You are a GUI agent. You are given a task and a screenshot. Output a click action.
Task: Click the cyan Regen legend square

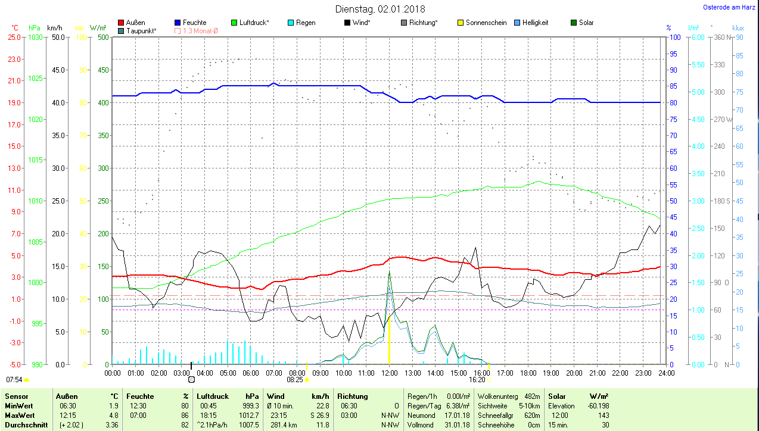point(291,23)
